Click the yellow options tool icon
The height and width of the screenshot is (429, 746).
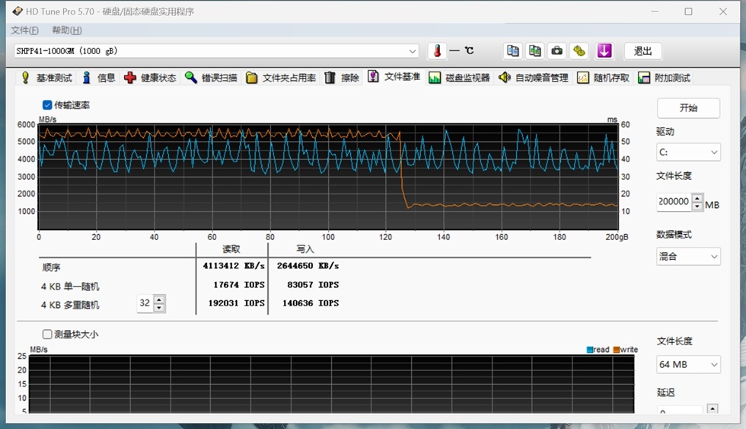pyautogui.click(x=580, y=51)
